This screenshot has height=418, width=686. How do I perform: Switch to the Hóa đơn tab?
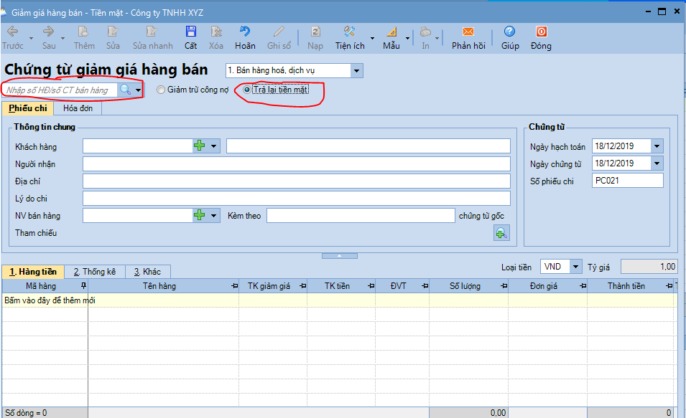(x=78, y=108)
